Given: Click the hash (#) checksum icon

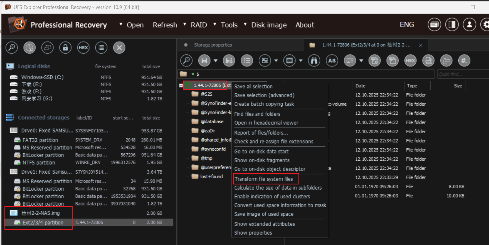Looking at the screenshot, I should pyautogui.click(x=464, y=61).
